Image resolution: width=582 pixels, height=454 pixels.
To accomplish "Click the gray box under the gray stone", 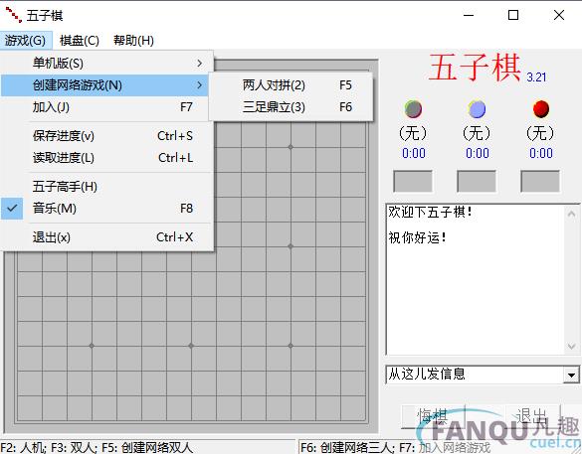I will (413, 181).
